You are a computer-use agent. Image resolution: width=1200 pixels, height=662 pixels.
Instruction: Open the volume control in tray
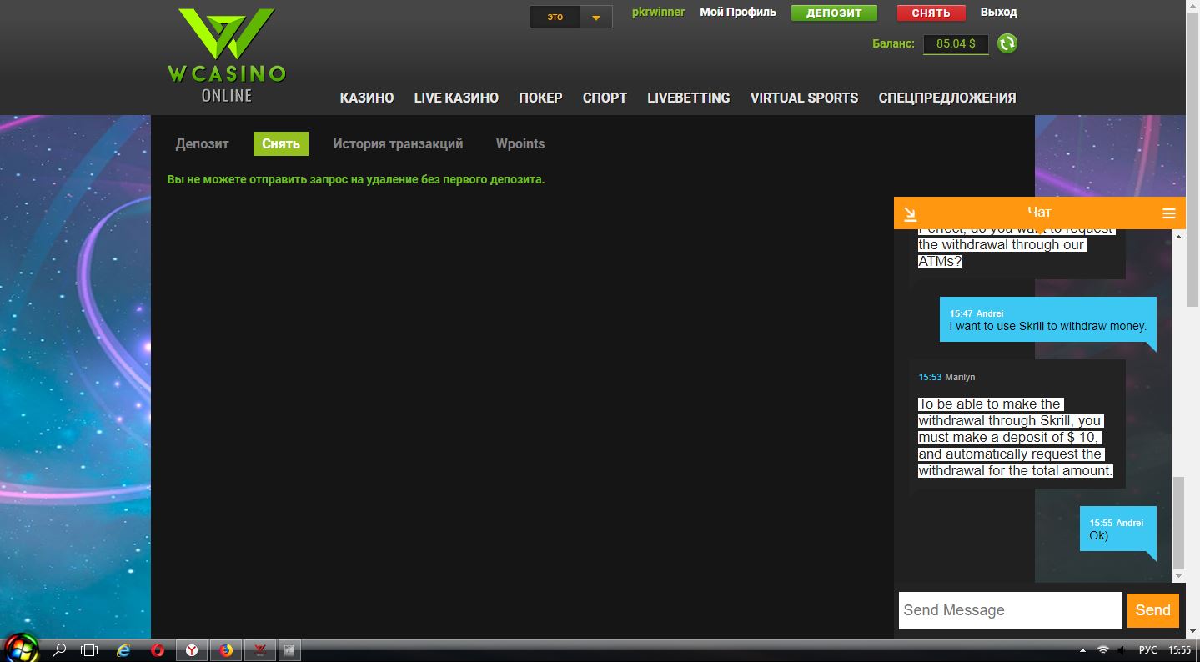pyautogui.click(x=1122, y=650)
